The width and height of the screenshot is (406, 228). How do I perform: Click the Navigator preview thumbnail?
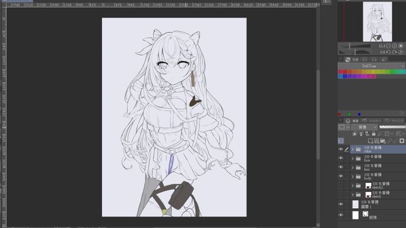(377, 21)
